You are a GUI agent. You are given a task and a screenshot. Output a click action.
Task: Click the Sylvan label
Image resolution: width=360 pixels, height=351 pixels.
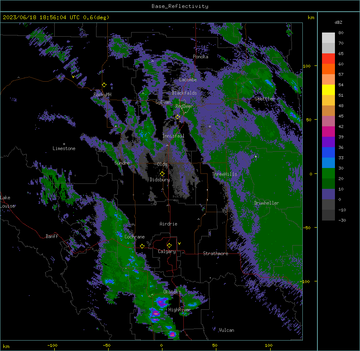click(x=163, y=102)
